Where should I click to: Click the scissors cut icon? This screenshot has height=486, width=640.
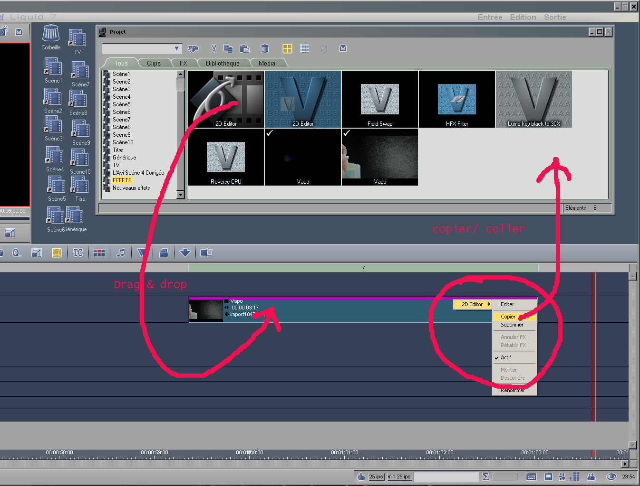coord(213,48)
